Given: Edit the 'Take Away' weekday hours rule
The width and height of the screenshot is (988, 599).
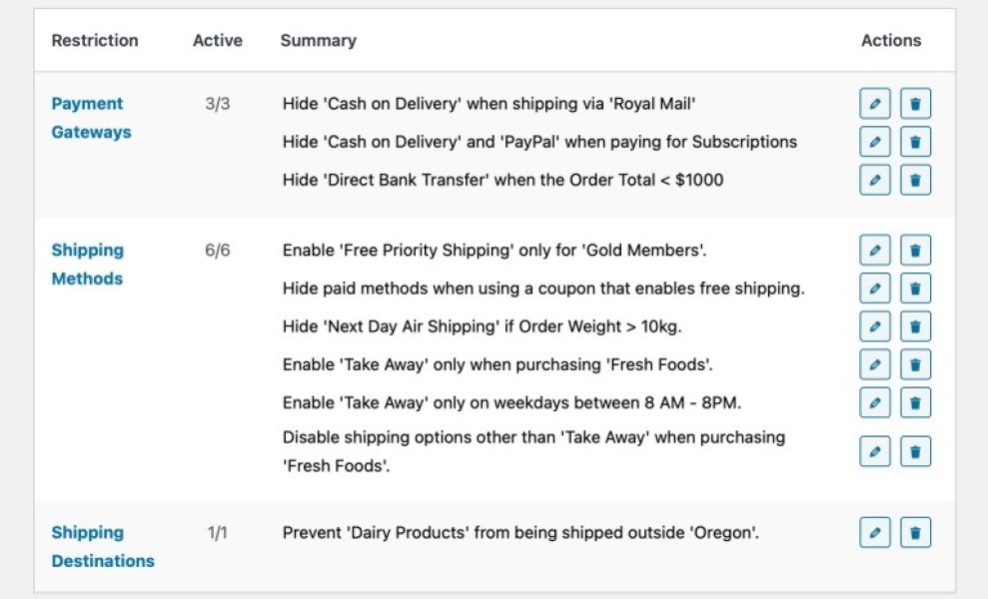Looking at the screenshot, I should click(875, 402).
